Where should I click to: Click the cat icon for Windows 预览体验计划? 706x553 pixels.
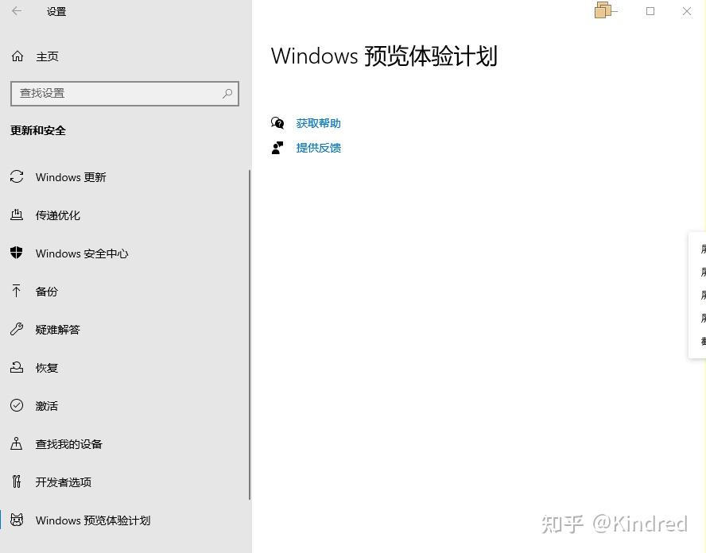17,520
